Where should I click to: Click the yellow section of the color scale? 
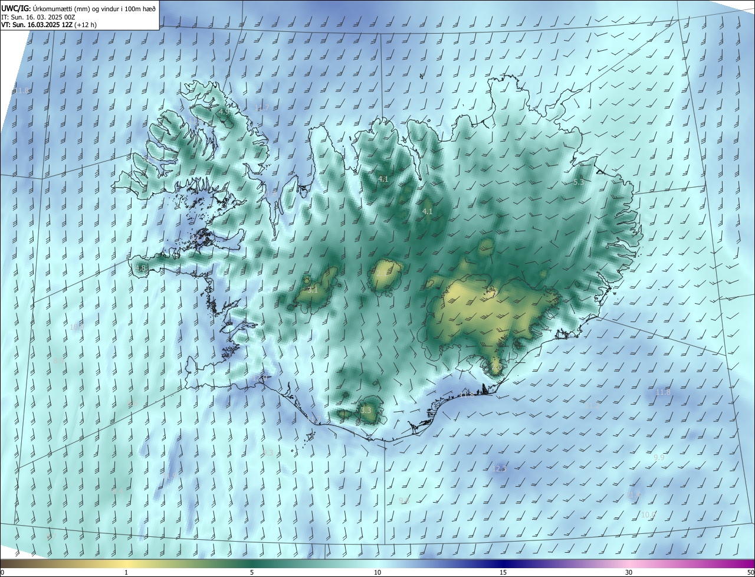[127, 564]
